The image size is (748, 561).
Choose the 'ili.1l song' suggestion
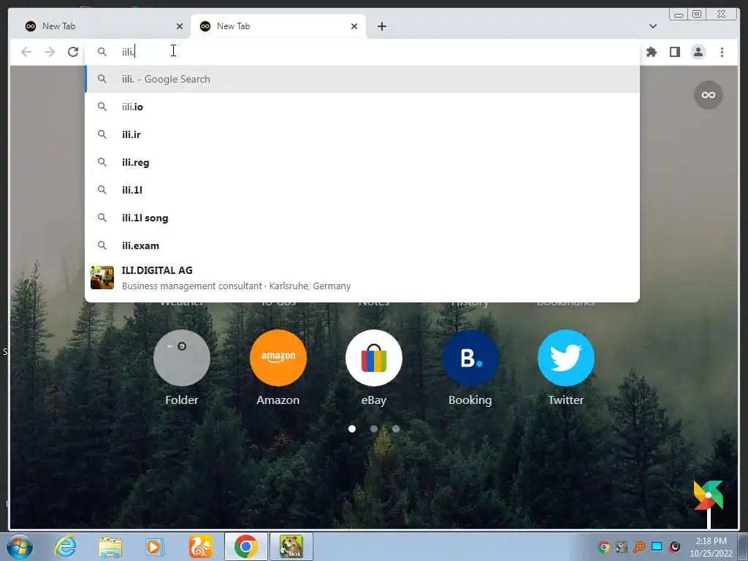(x=362, y=218)
